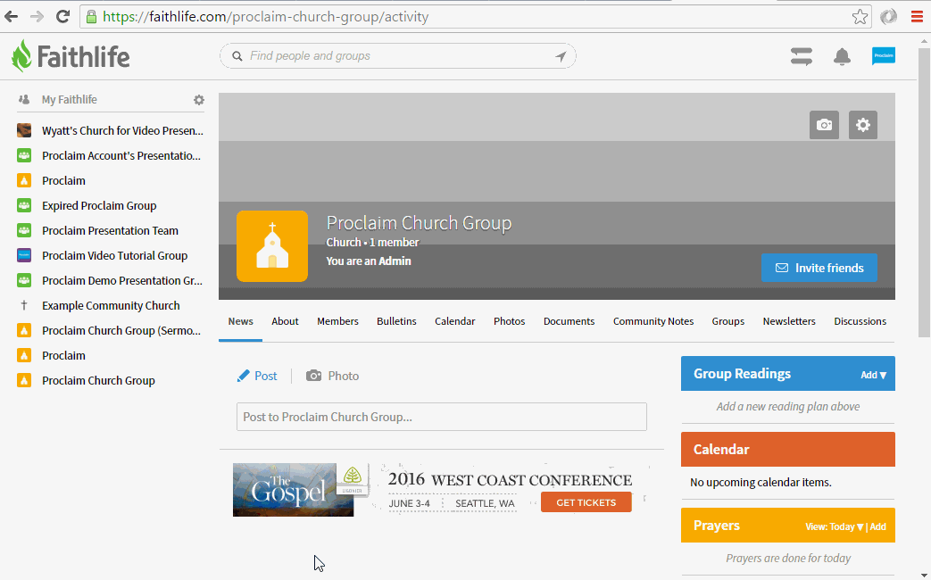931x580 pixels.
Task: Choose the Photo post option
Action: pos(332,376)
